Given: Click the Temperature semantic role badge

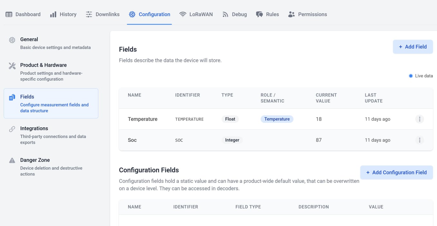Looking at the screenshot, I should coord(277,119).
